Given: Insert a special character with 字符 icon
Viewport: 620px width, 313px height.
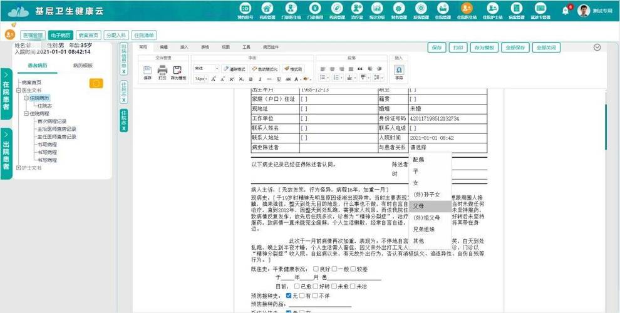Looking at the screenshot, I should [399, 69].
